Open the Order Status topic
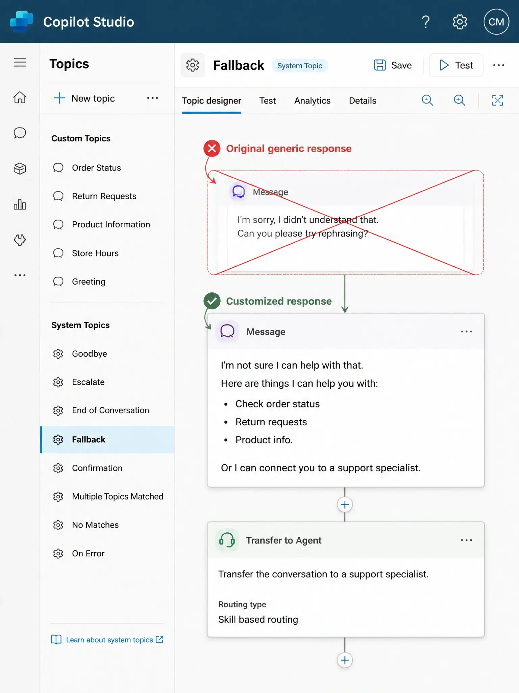This screenshot has height=693, width=519. (107, 168)
